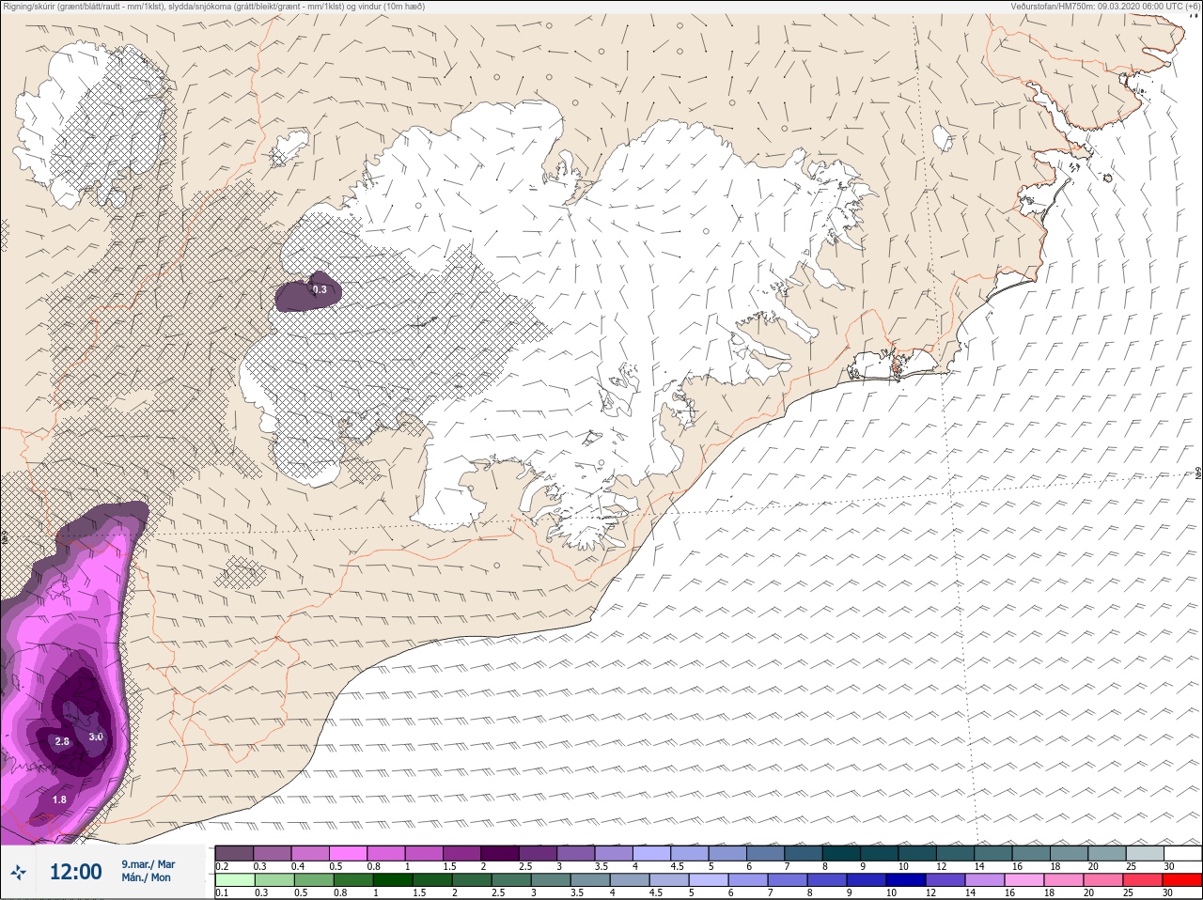Viewport: 1203px width, 900px height.
Task: Click the 2.8 precipitation value label
Action: [x=62, y=741]
